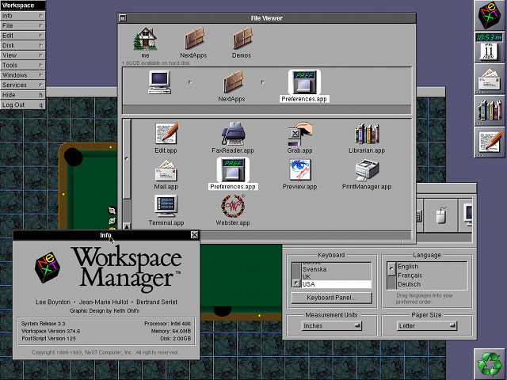Open the clock and calendar dock icon
Screen dimensions: 507x380
click(490, 47)
